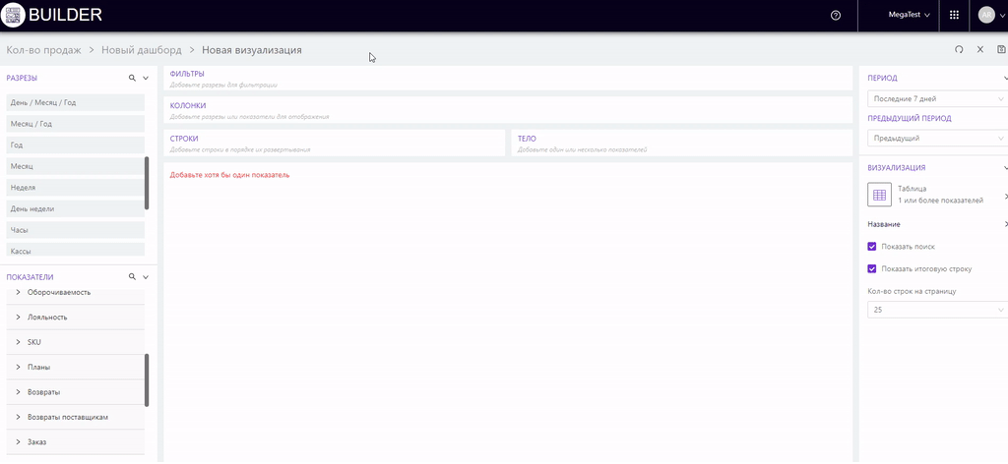Uncheck Показать итоговую строку
Screen dimensions: 1008x464
coord(872,268)
